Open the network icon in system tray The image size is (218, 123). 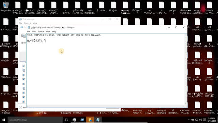click(x=197, y=120)
